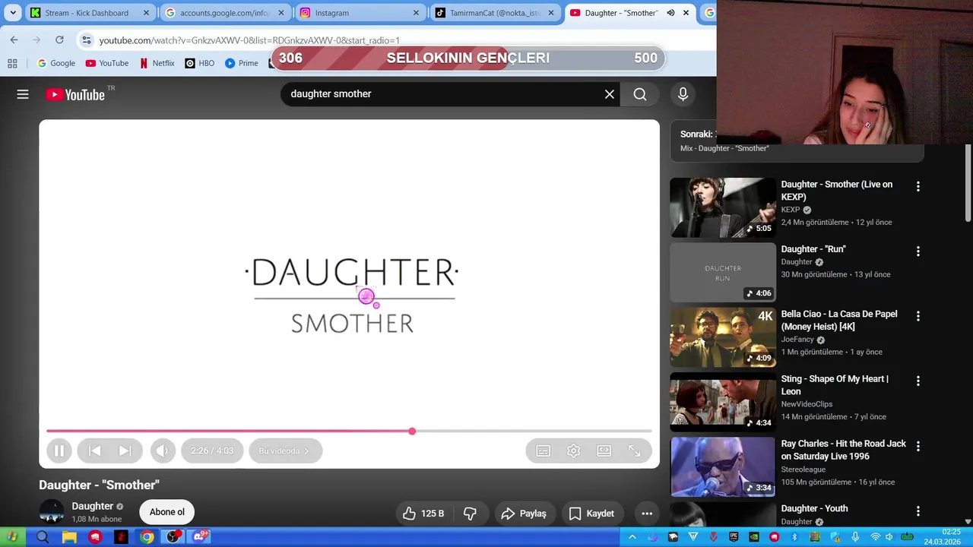
Task: Open the Prime bookmark
Action: (242, 63)
